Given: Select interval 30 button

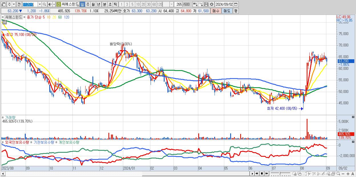Looking at the screenshot, I should click(149, 4).
